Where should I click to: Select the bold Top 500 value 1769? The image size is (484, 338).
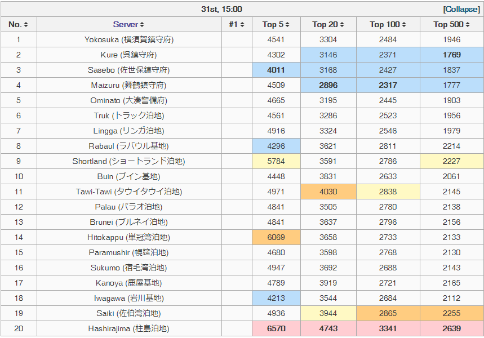click(451, 55)
